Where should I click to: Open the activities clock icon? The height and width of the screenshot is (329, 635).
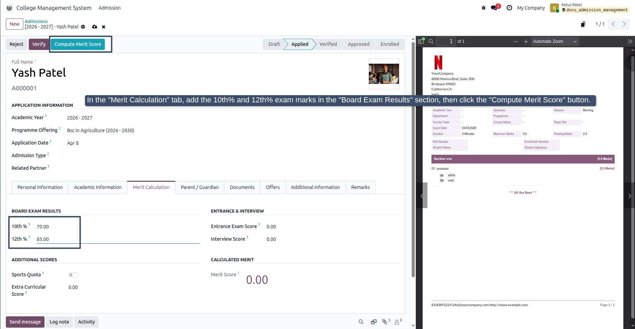tap(509, 8)
